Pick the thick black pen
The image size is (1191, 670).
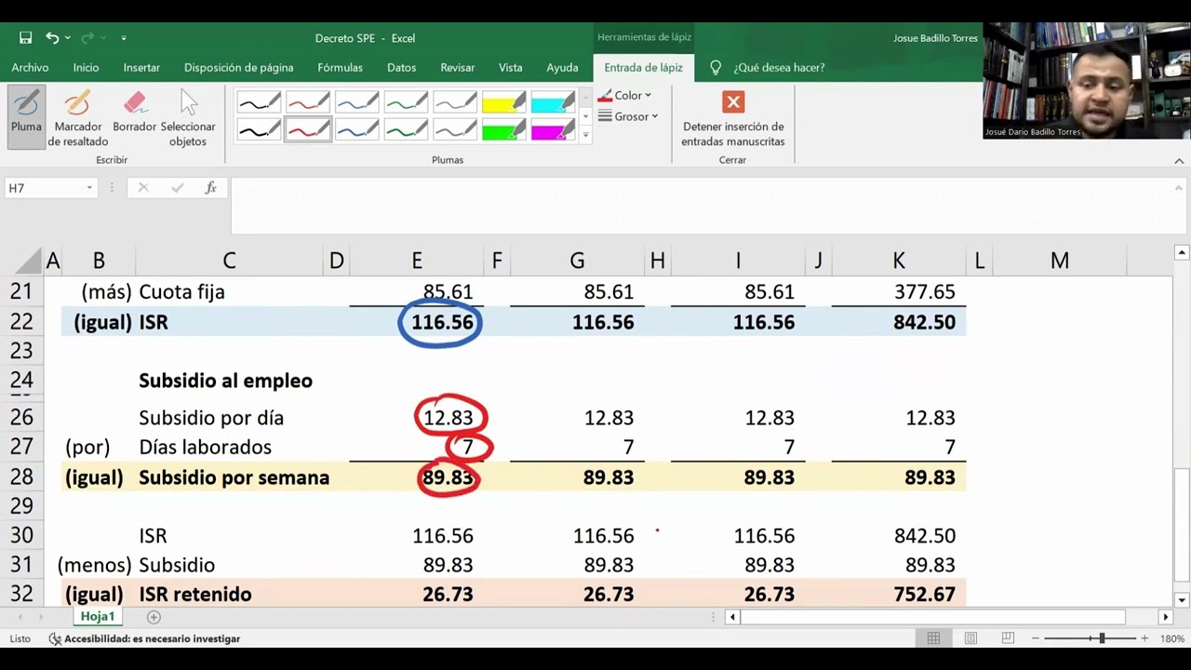coord(259,129)
